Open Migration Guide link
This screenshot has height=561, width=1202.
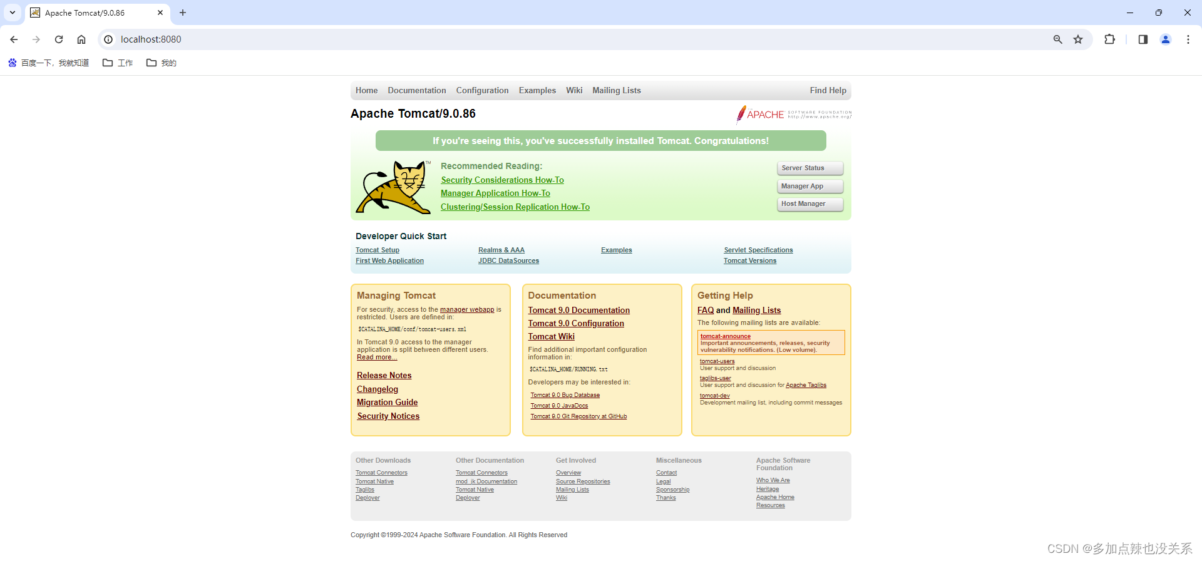click(388, 403)
